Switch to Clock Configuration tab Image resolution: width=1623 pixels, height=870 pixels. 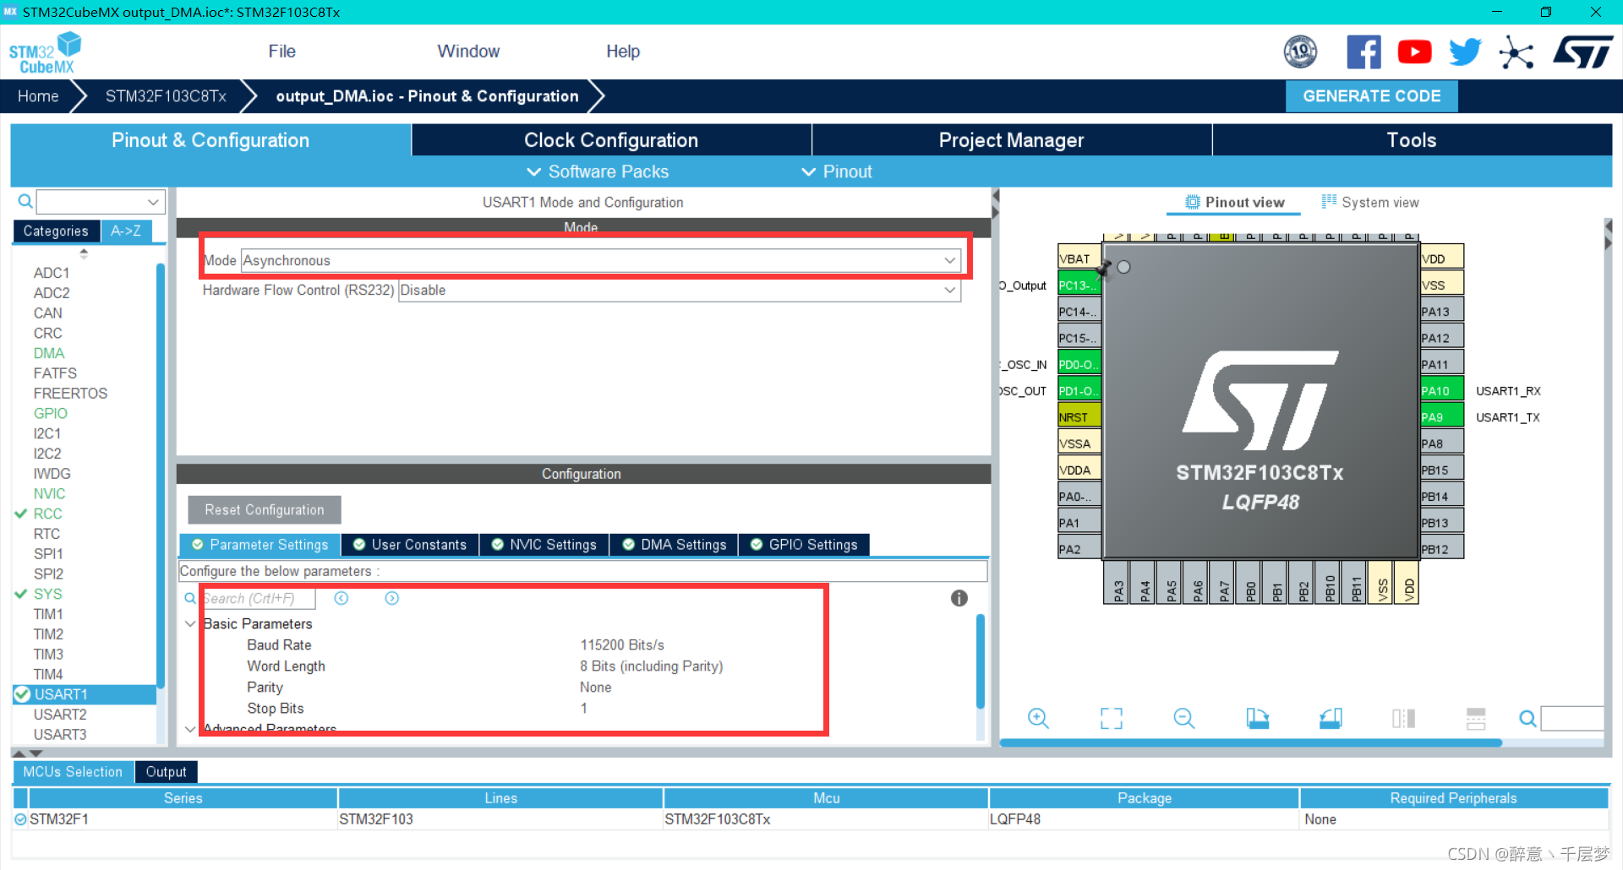[611, 140]
